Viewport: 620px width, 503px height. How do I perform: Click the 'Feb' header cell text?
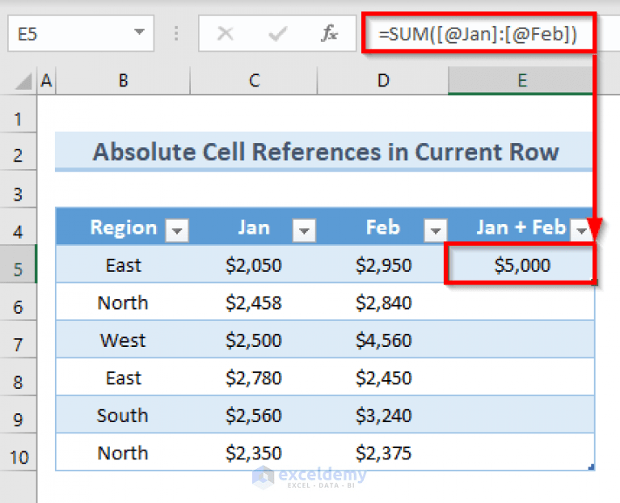[383, 227]
